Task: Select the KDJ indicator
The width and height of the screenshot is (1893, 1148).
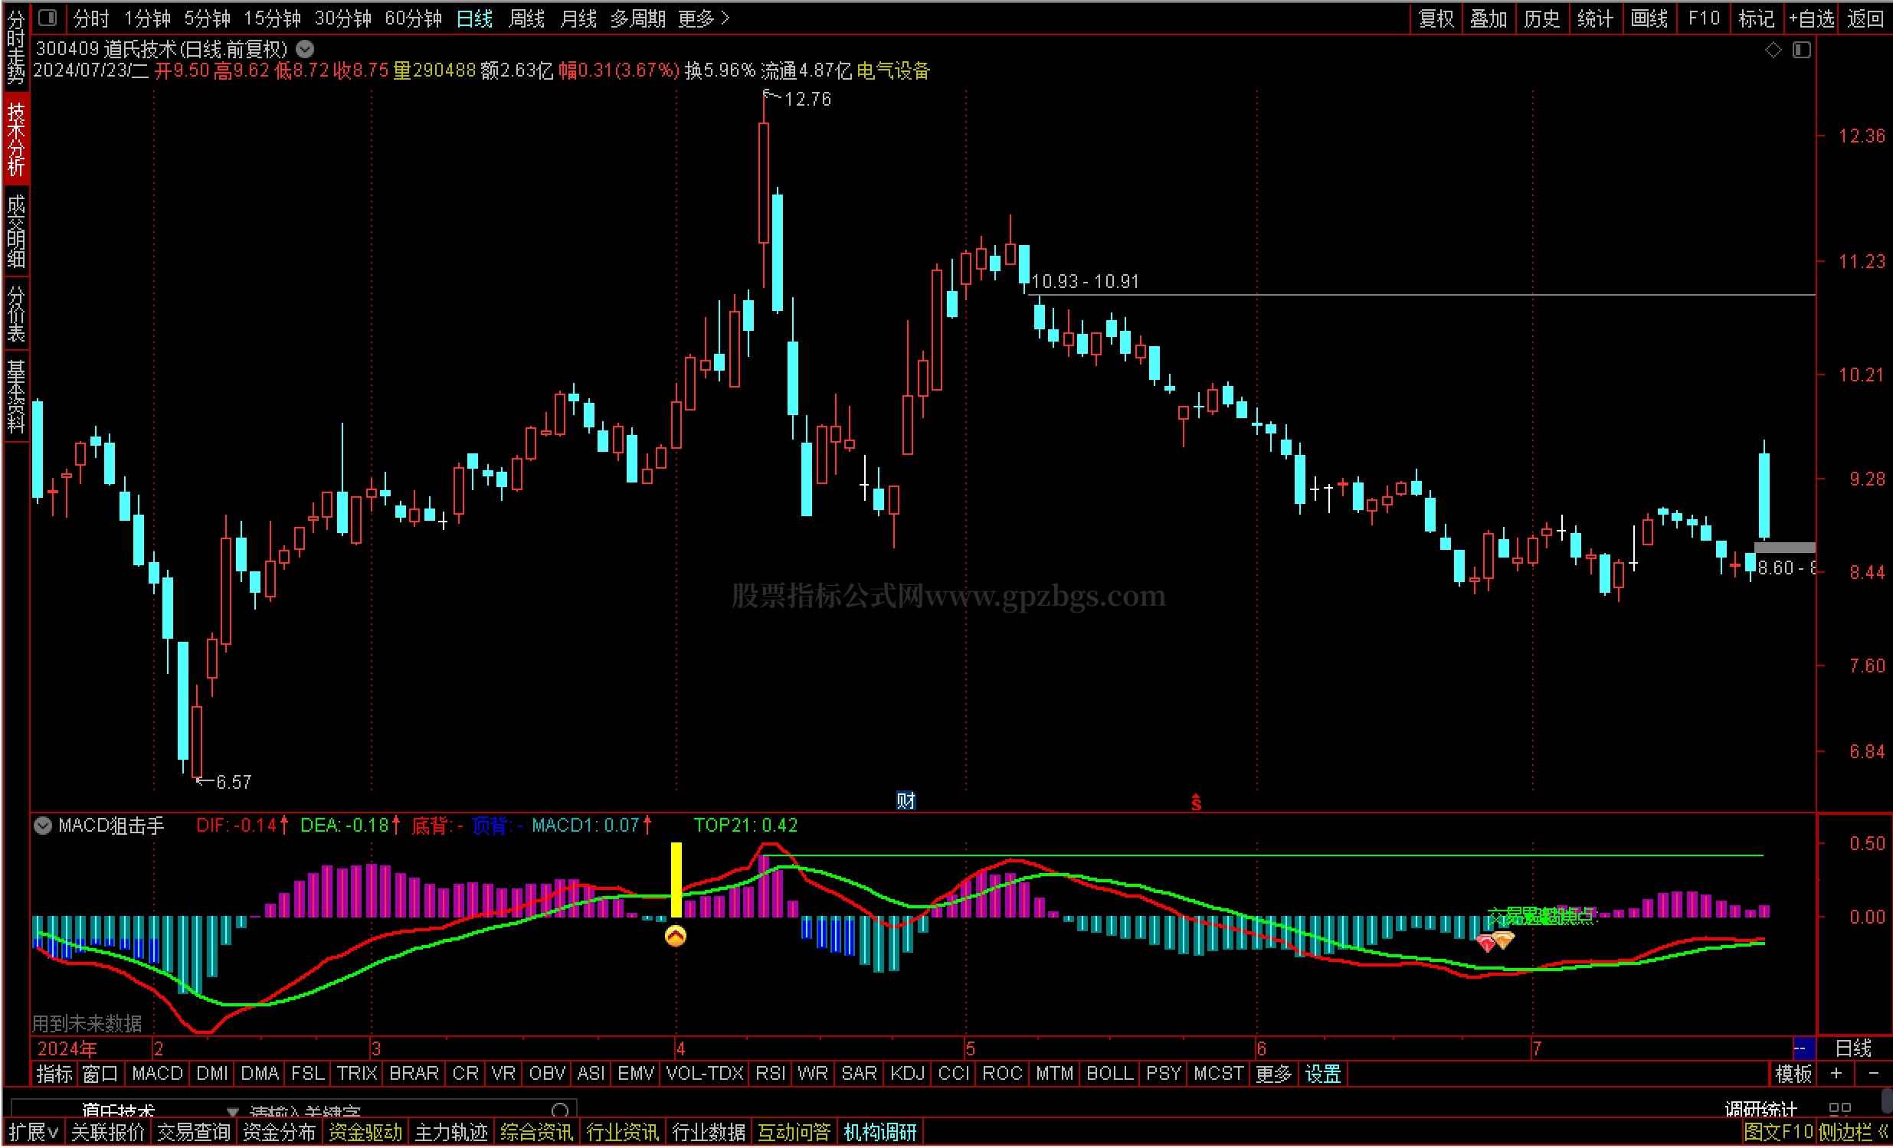Action: [x=907, y=1074]
